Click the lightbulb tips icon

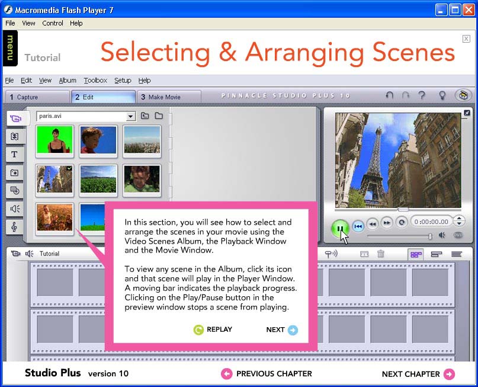441,95
